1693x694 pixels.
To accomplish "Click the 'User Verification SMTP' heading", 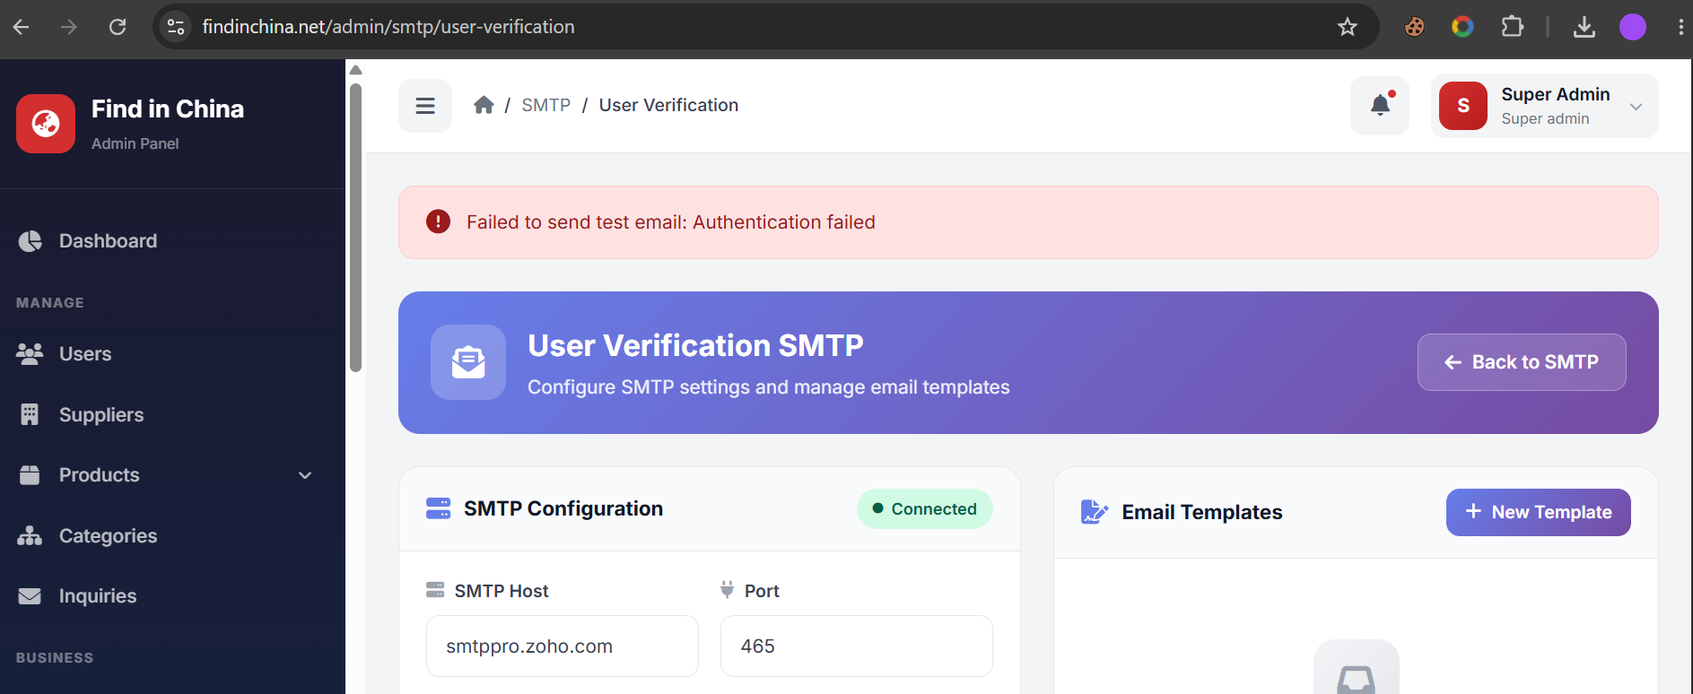I will point(695,345).
